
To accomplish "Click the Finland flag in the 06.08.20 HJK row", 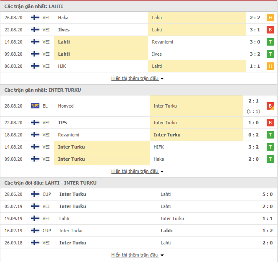I will [x=35, y=66].
